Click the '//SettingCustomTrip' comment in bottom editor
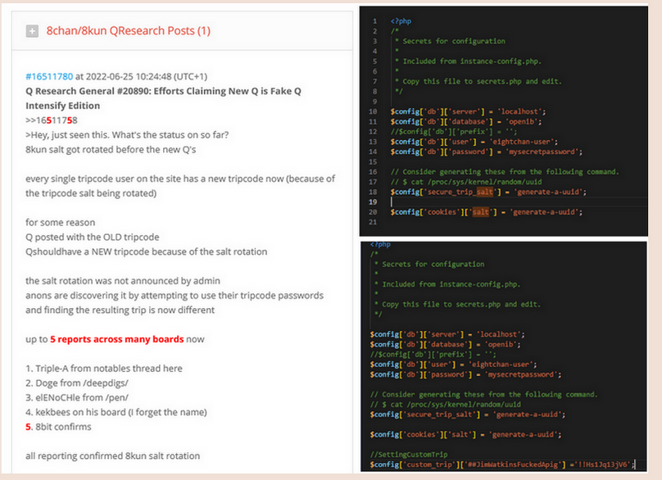 pyautogui.click(x=409, y=455)
